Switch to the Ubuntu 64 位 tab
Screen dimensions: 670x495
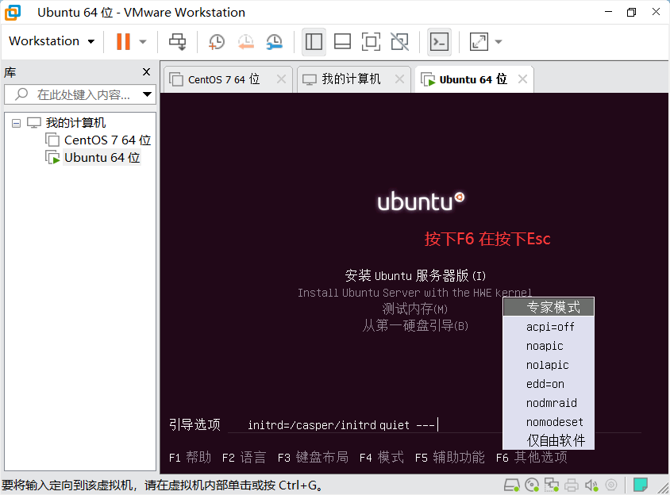click(472, 79)
